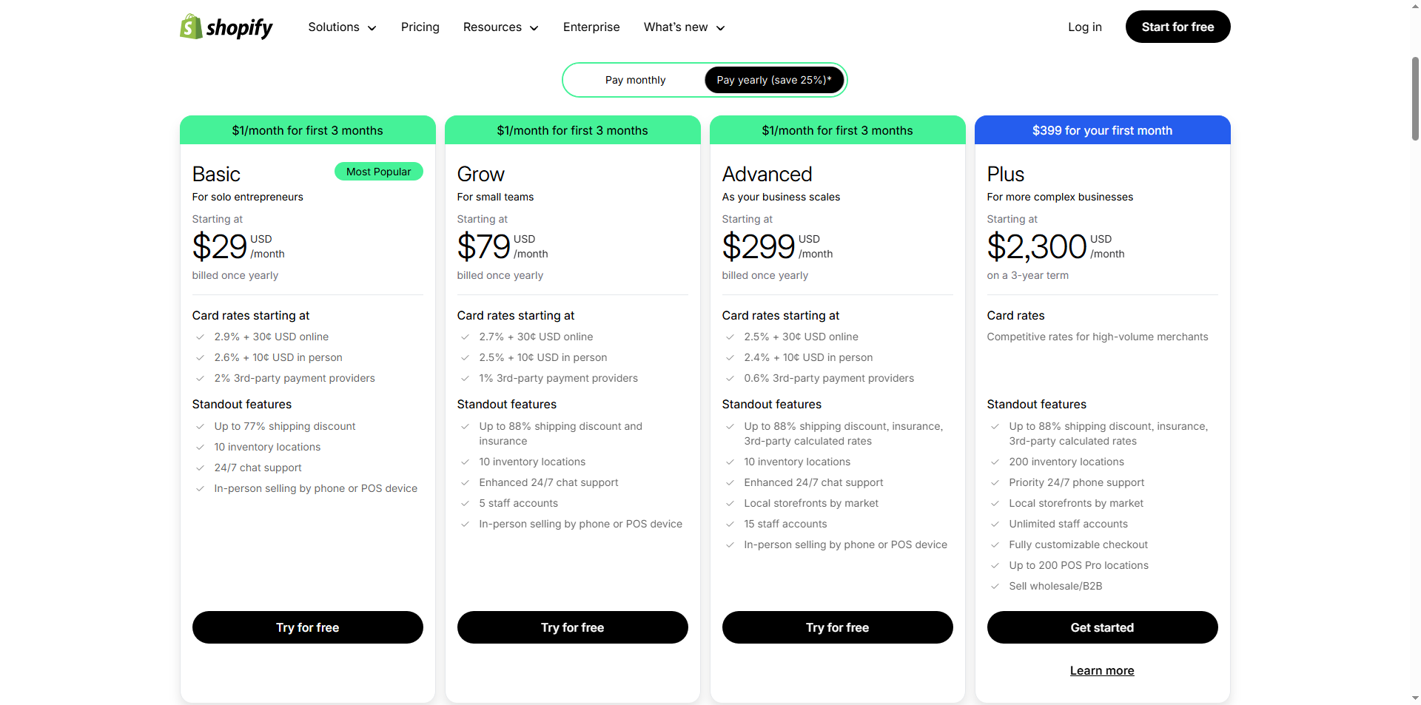
Task: Expand the Solutions dropdown menu
Action: (342, 27)
